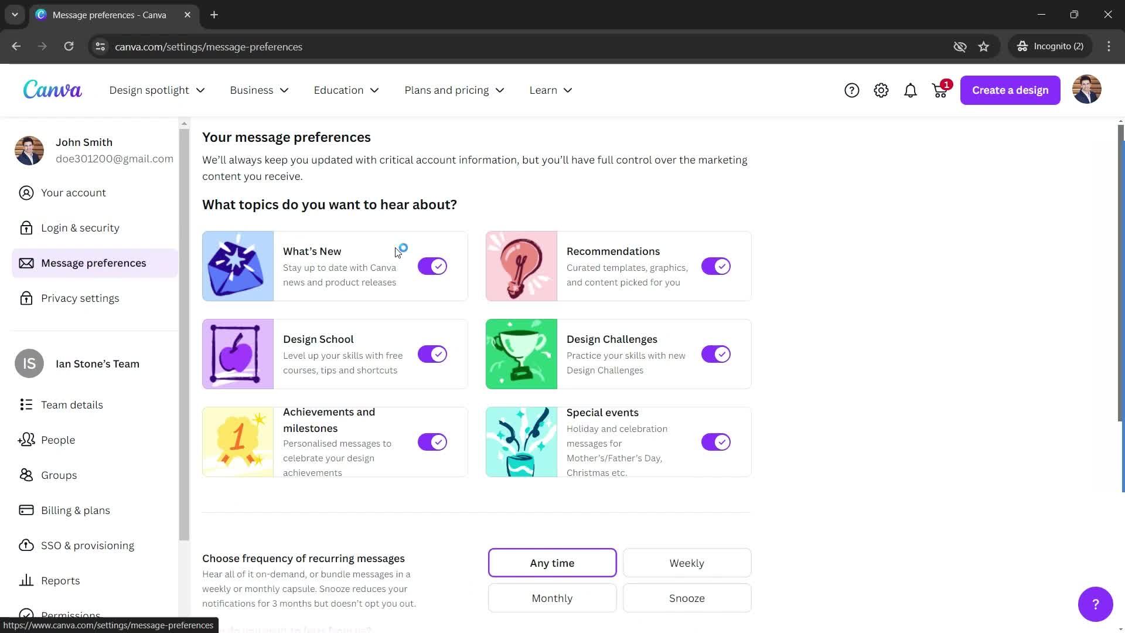Click the Design Challenges trophy icon
Image resolution: width=1125 pixels, height=633 pixels.
[523, 354]
